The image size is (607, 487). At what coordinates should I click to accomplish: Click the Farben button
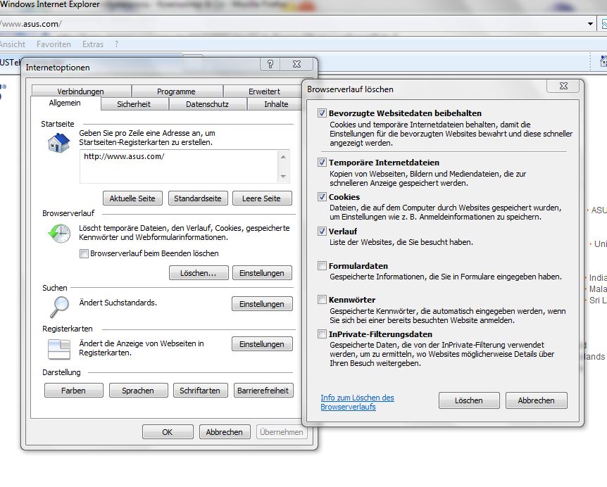[x=73, y=391]
